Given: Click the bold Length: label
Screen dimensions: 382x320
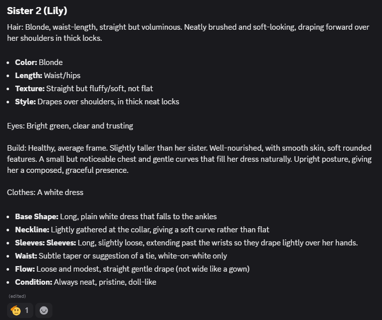Looking at the screenshot, I should (x=28, y=76).
